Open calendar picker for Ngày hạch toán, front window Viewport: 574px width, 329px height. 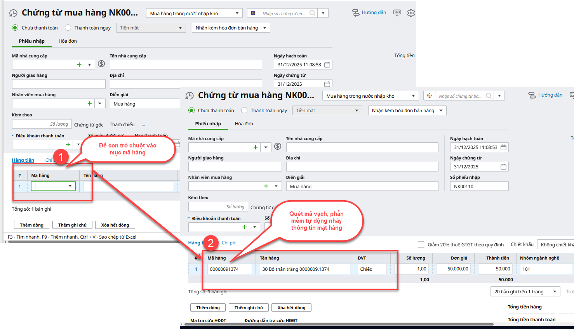coord(503,147)
